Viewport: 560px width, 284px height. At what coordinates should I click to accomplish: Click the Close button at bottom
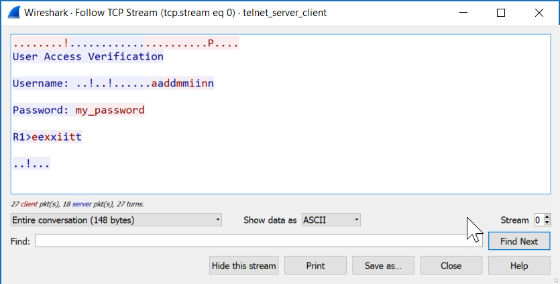451,266
